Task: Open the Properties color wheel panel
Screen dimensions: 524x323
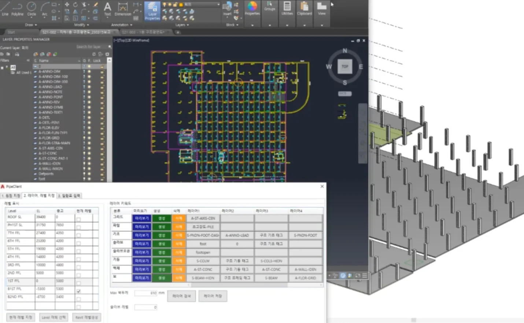Action: click(x=252, y=9)
